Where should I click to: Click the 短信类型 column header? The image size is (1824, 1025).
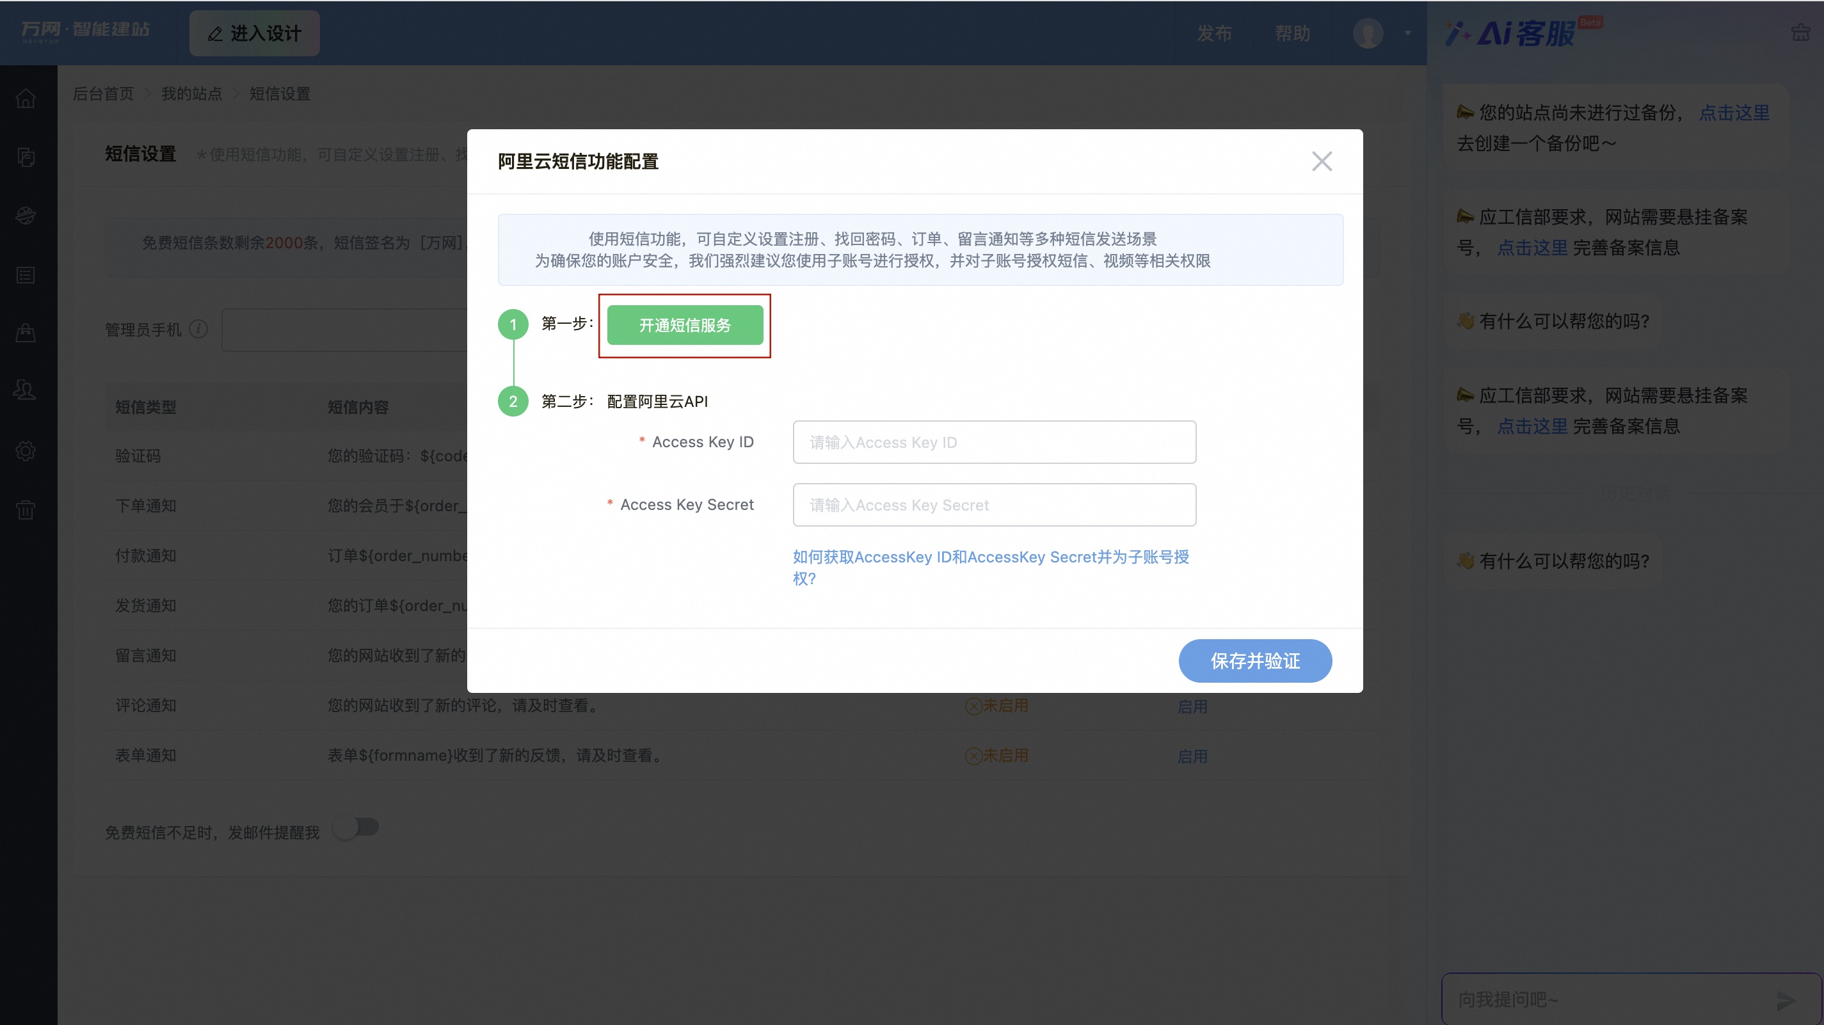tap(146, 407)
